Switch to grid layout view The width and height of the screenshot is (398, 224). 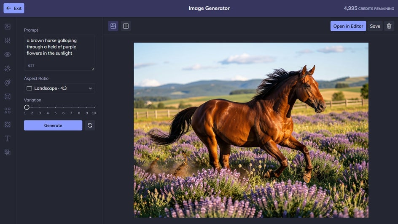pos(126,26)
